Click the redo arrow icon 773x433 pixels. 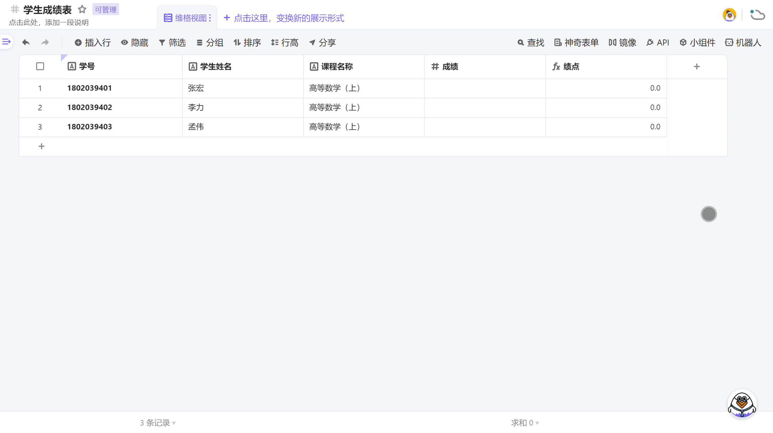[45, 42]
